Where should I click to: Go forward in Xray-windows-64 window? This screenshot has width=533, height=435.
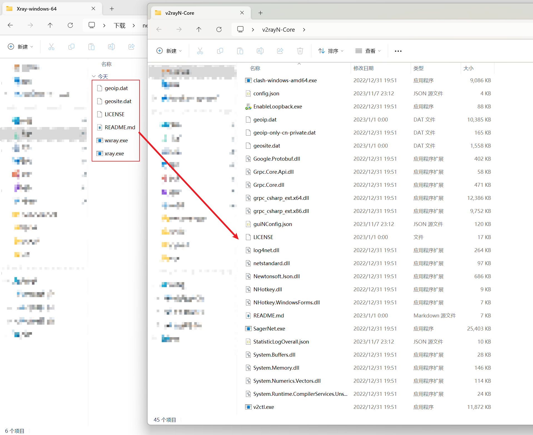(30, 25)
